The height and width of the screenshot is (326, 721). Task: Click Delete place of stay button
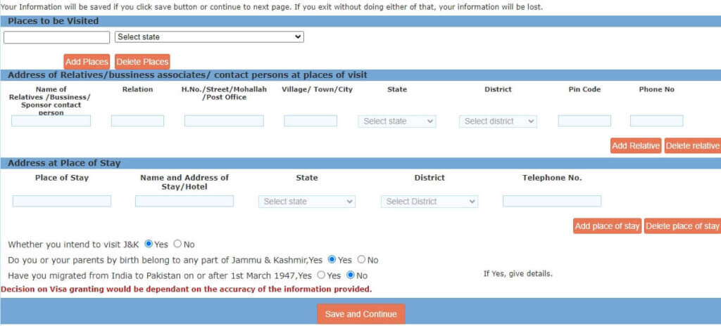pyautogui.click(x=682, y=226)
